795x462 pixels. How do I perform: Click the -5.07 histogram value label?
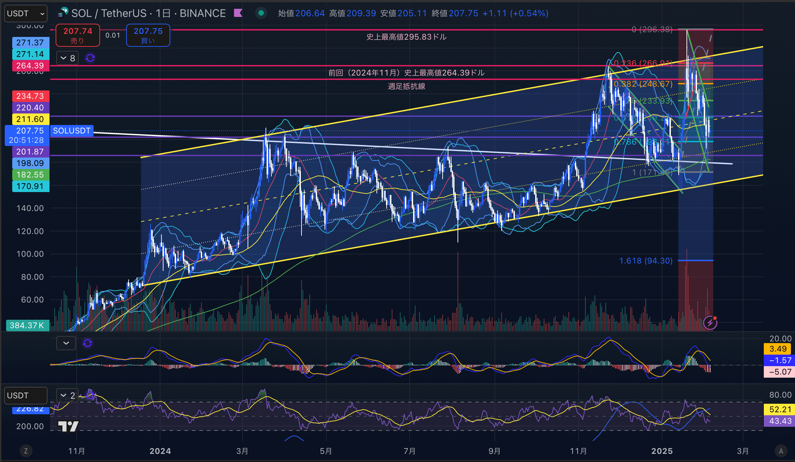tap(780, 372)
